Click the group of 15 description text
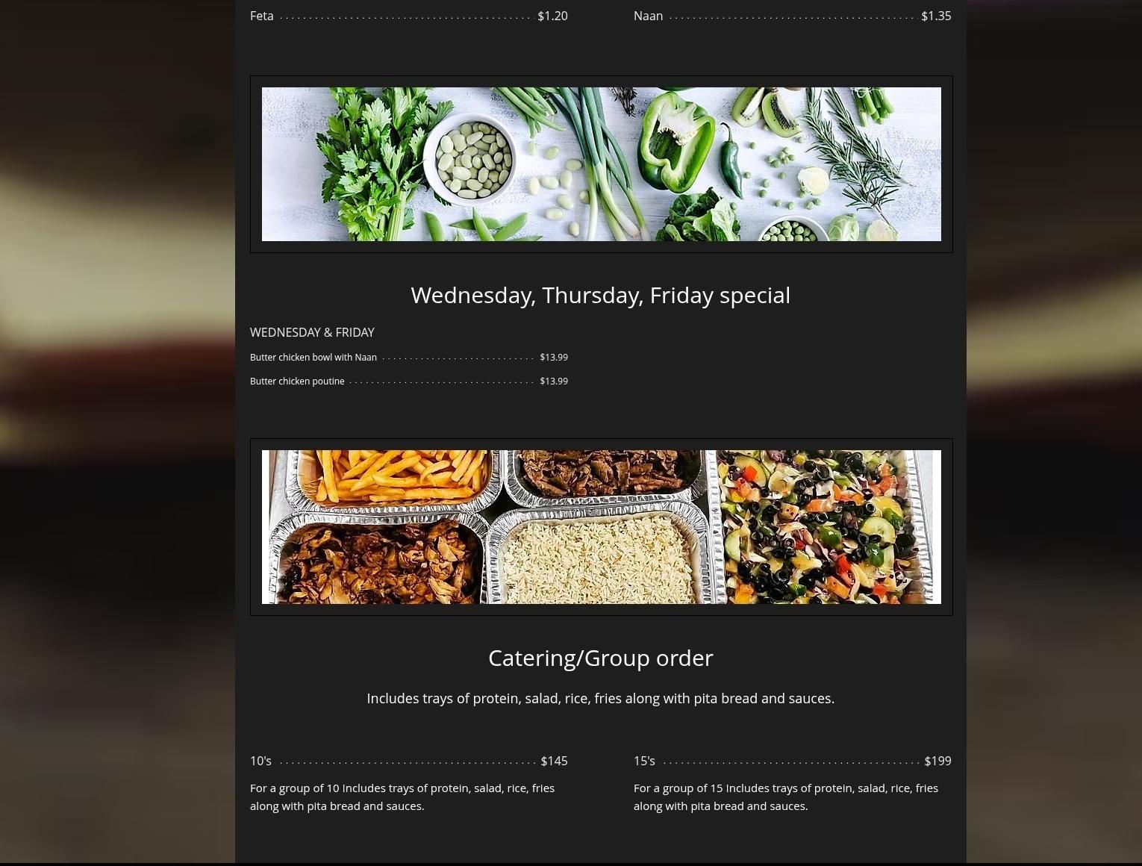 click(787, 797)
